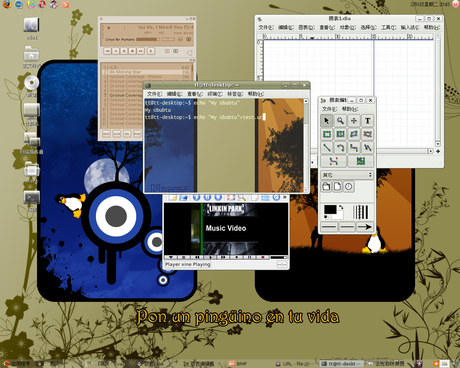The height and width of the screenshot is (368, 460).
Task: Click previous track in the music player
Action: [107, 51]
